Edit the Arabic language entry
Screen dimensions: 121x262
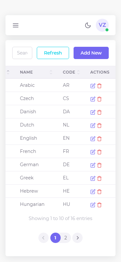(x=93, y=86)
